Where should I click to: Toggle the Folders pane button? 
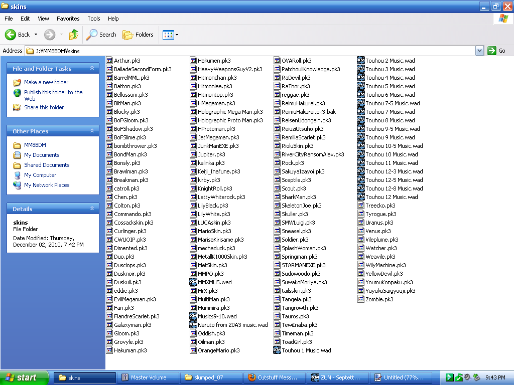(138, 35)
